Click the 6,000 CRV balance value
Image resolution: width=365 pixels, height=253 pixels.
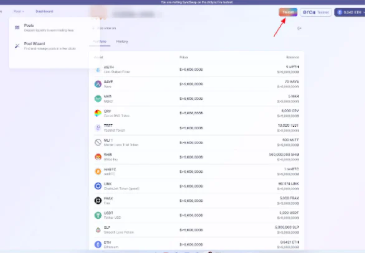(290, 111)
